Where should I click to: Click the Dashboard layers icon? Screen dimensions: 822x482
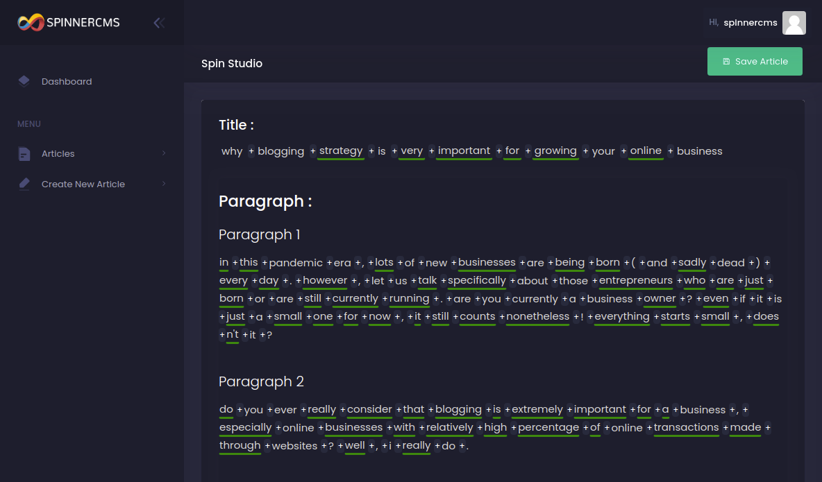[x=24, y=81]
